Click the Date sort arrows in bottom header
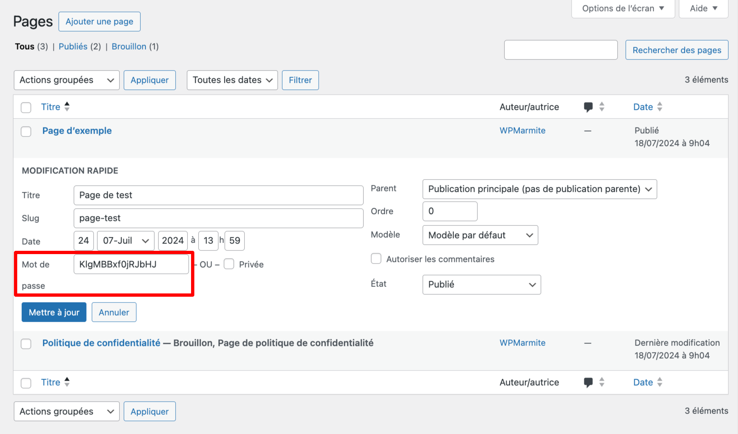The image size is (738, 434). click(660, 382)
